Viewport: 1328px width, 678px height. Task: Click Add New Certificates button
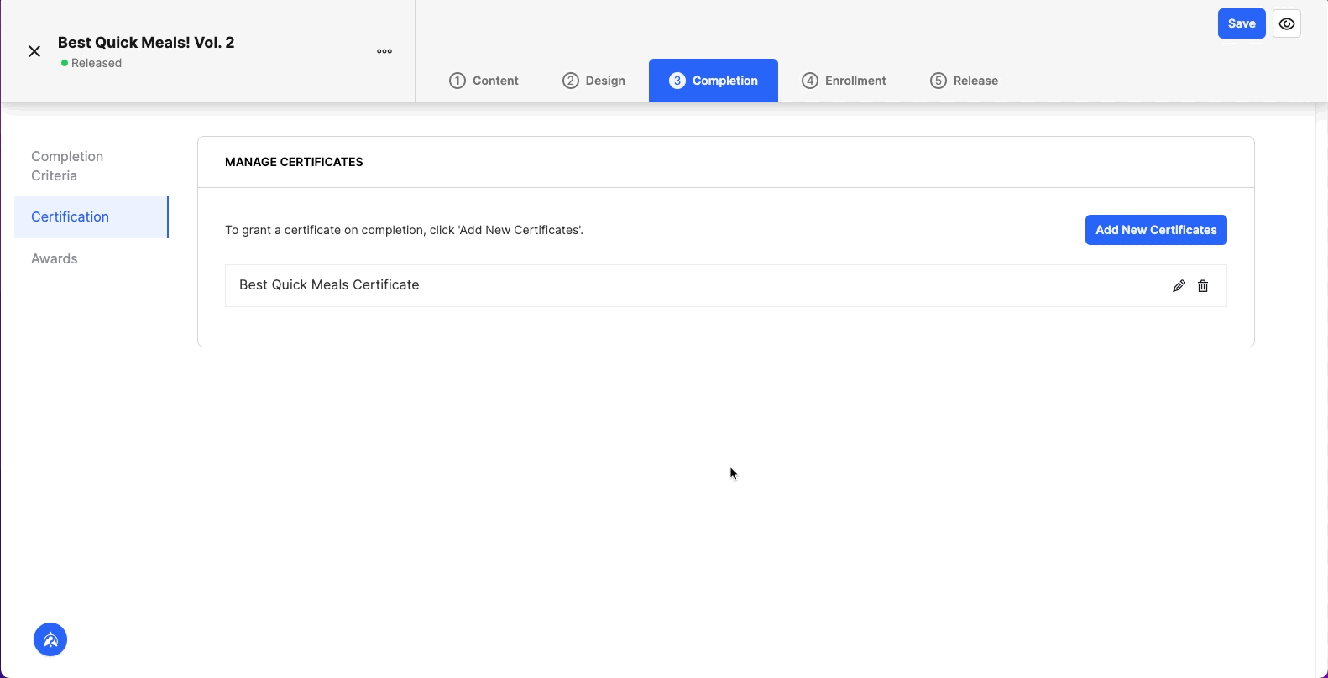pyautogui.click(x=1156, y=230)
